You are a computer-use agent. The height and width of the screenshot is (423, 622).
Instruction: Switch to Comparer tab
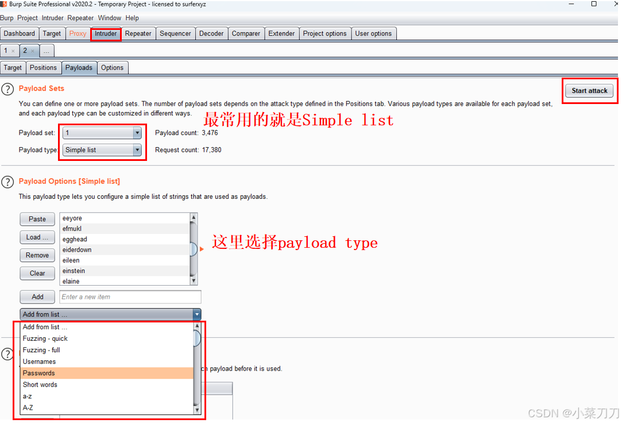tap(246, 34)
